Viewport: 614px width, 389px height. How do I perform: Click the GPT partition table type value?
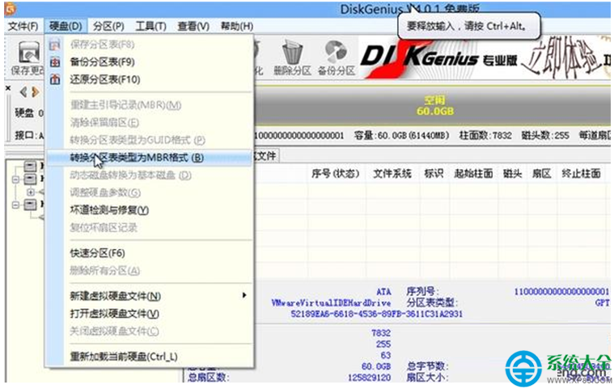[x=602, y=303]
